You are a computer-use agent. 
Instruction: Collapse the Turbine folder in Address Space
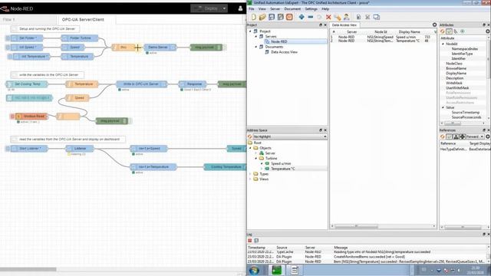click(255, 159)
